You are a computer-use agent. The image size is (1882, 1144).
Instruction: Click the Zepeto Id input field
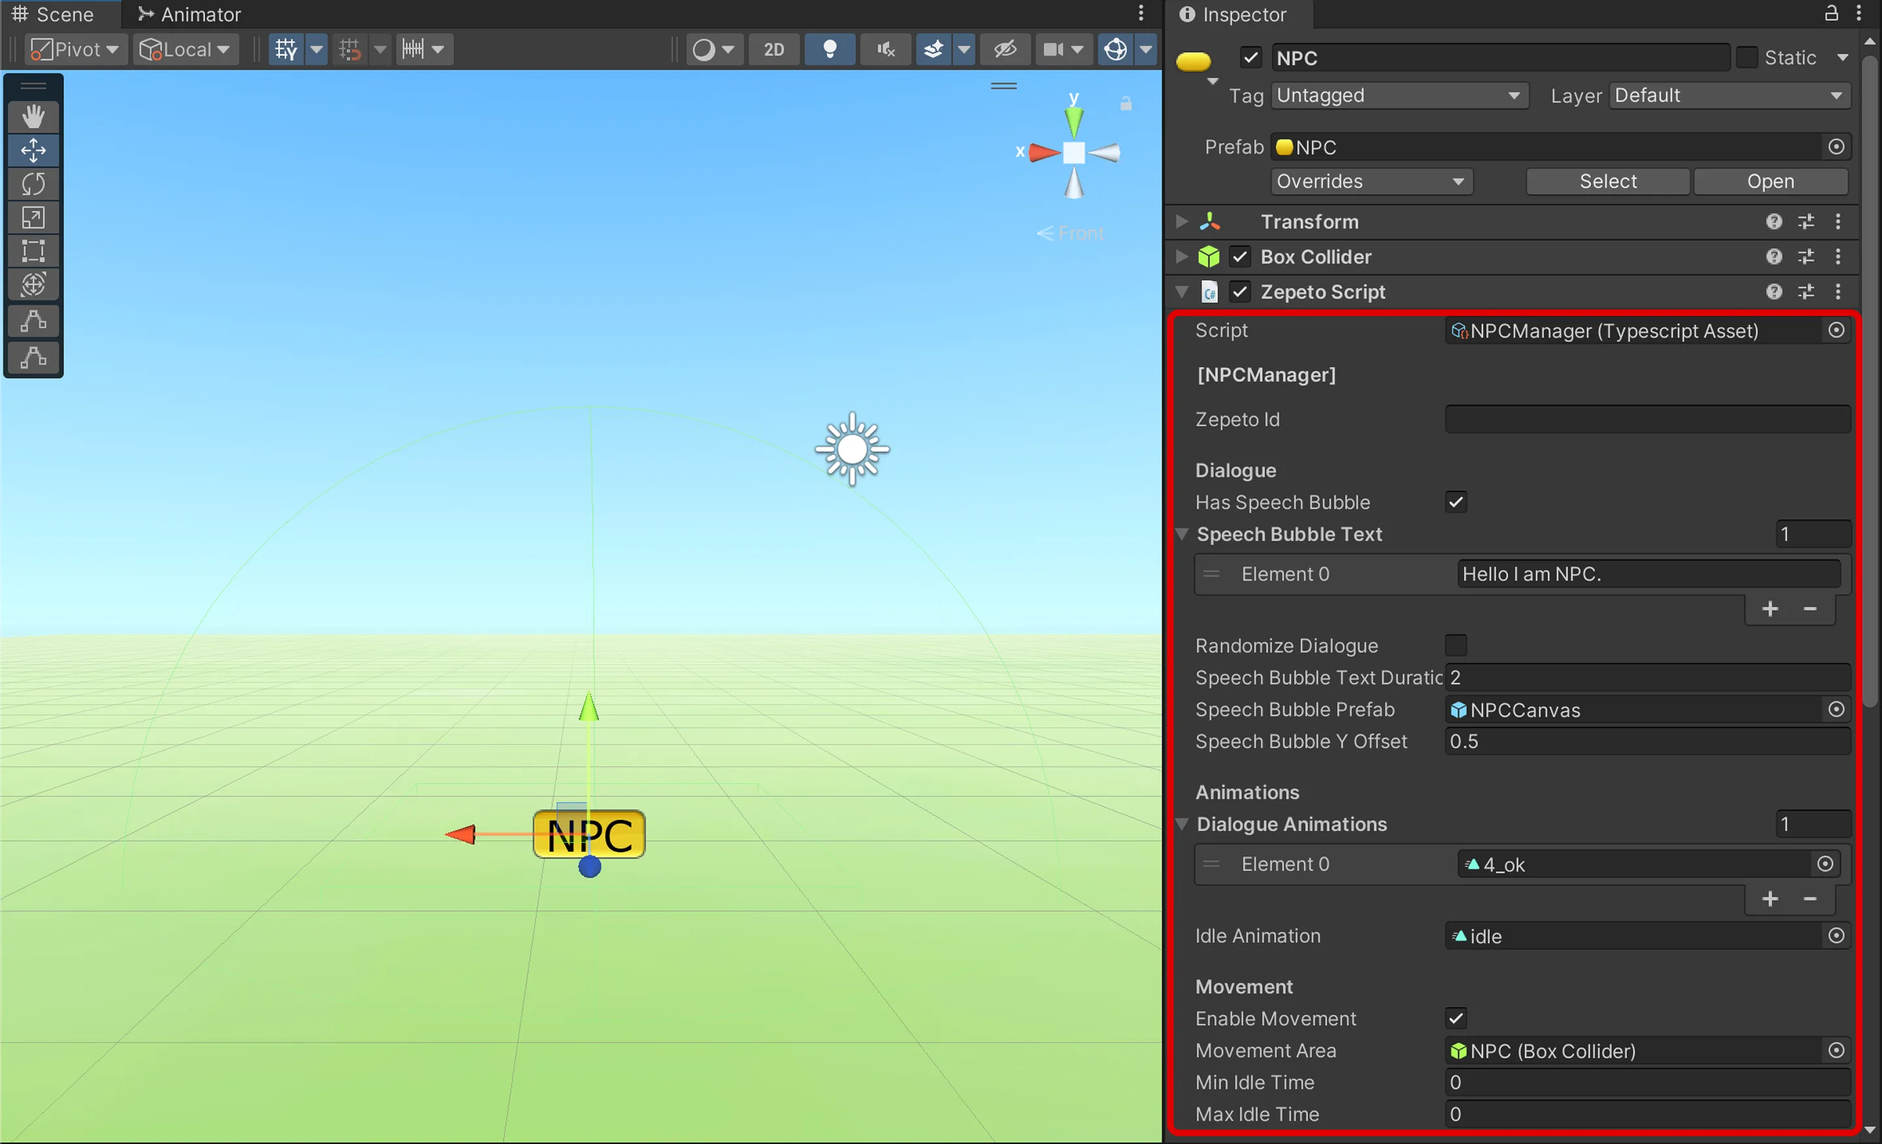click(1647, 419)
